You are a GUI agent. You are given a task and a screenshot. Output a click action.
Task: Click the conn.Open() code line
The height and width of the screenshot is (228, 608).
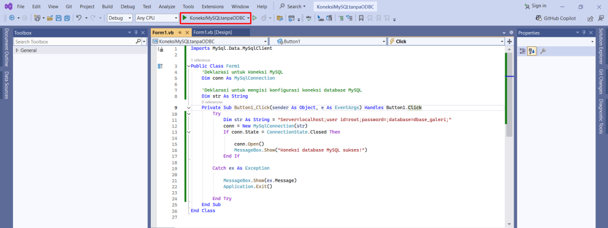(x=249, y=144)
